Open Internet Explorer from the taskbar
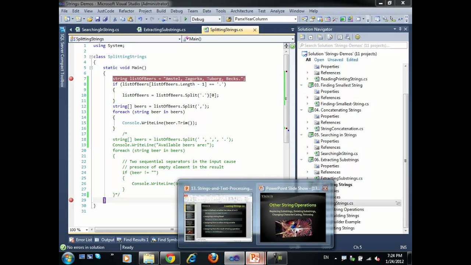 (191, 258)
